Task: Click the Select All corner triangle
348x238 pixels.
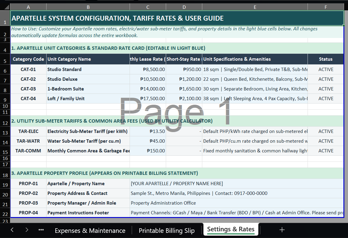Action: tap(7, 7)
